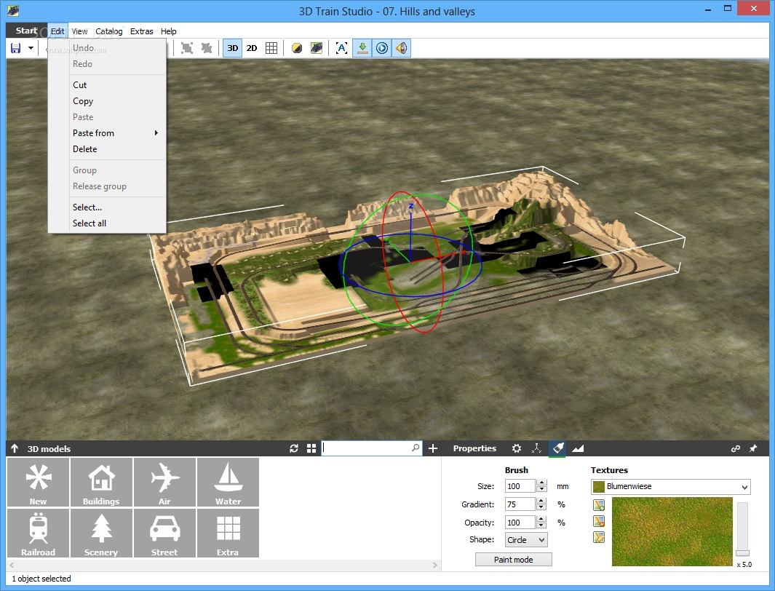This screenshot has height=591, width=775.
Task: Choose Select... from Edit menu
Action: (107, 207)
